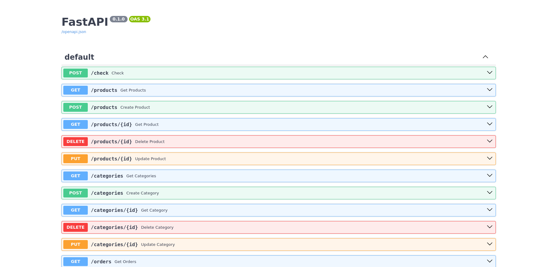Collapse the default section with the up chevron
The width and height of the screenshot is (557, 267).
[x=485, y=57]
